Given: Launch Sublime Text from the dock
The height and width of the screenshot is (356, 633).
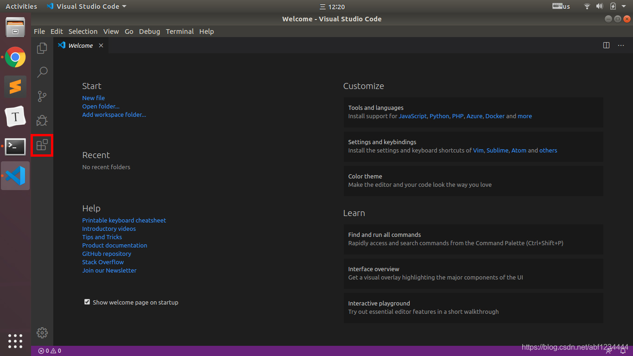Looking at the screenshot, I should [15, 87].
